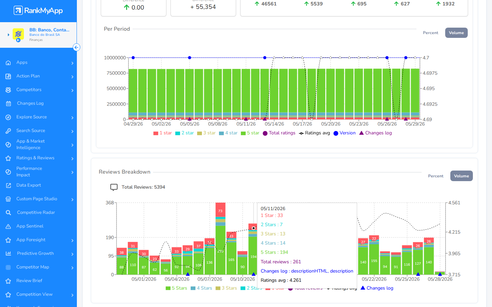
Task: Click the Explore Source compass icon
Action: point(9,117)
